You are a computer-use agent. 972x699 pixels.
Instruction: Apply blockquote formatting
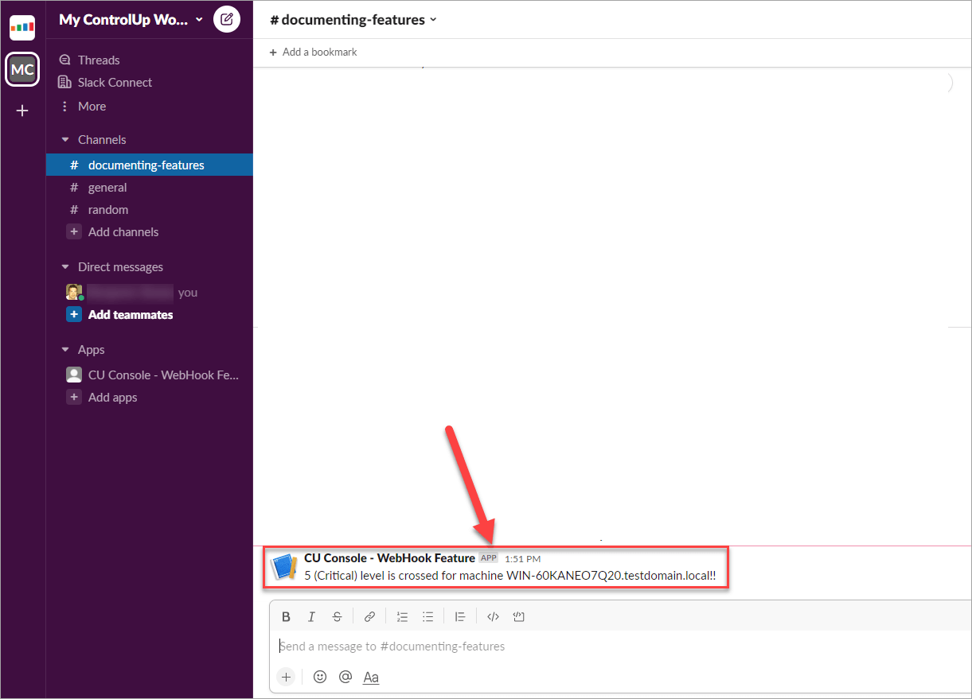[460, 616]
